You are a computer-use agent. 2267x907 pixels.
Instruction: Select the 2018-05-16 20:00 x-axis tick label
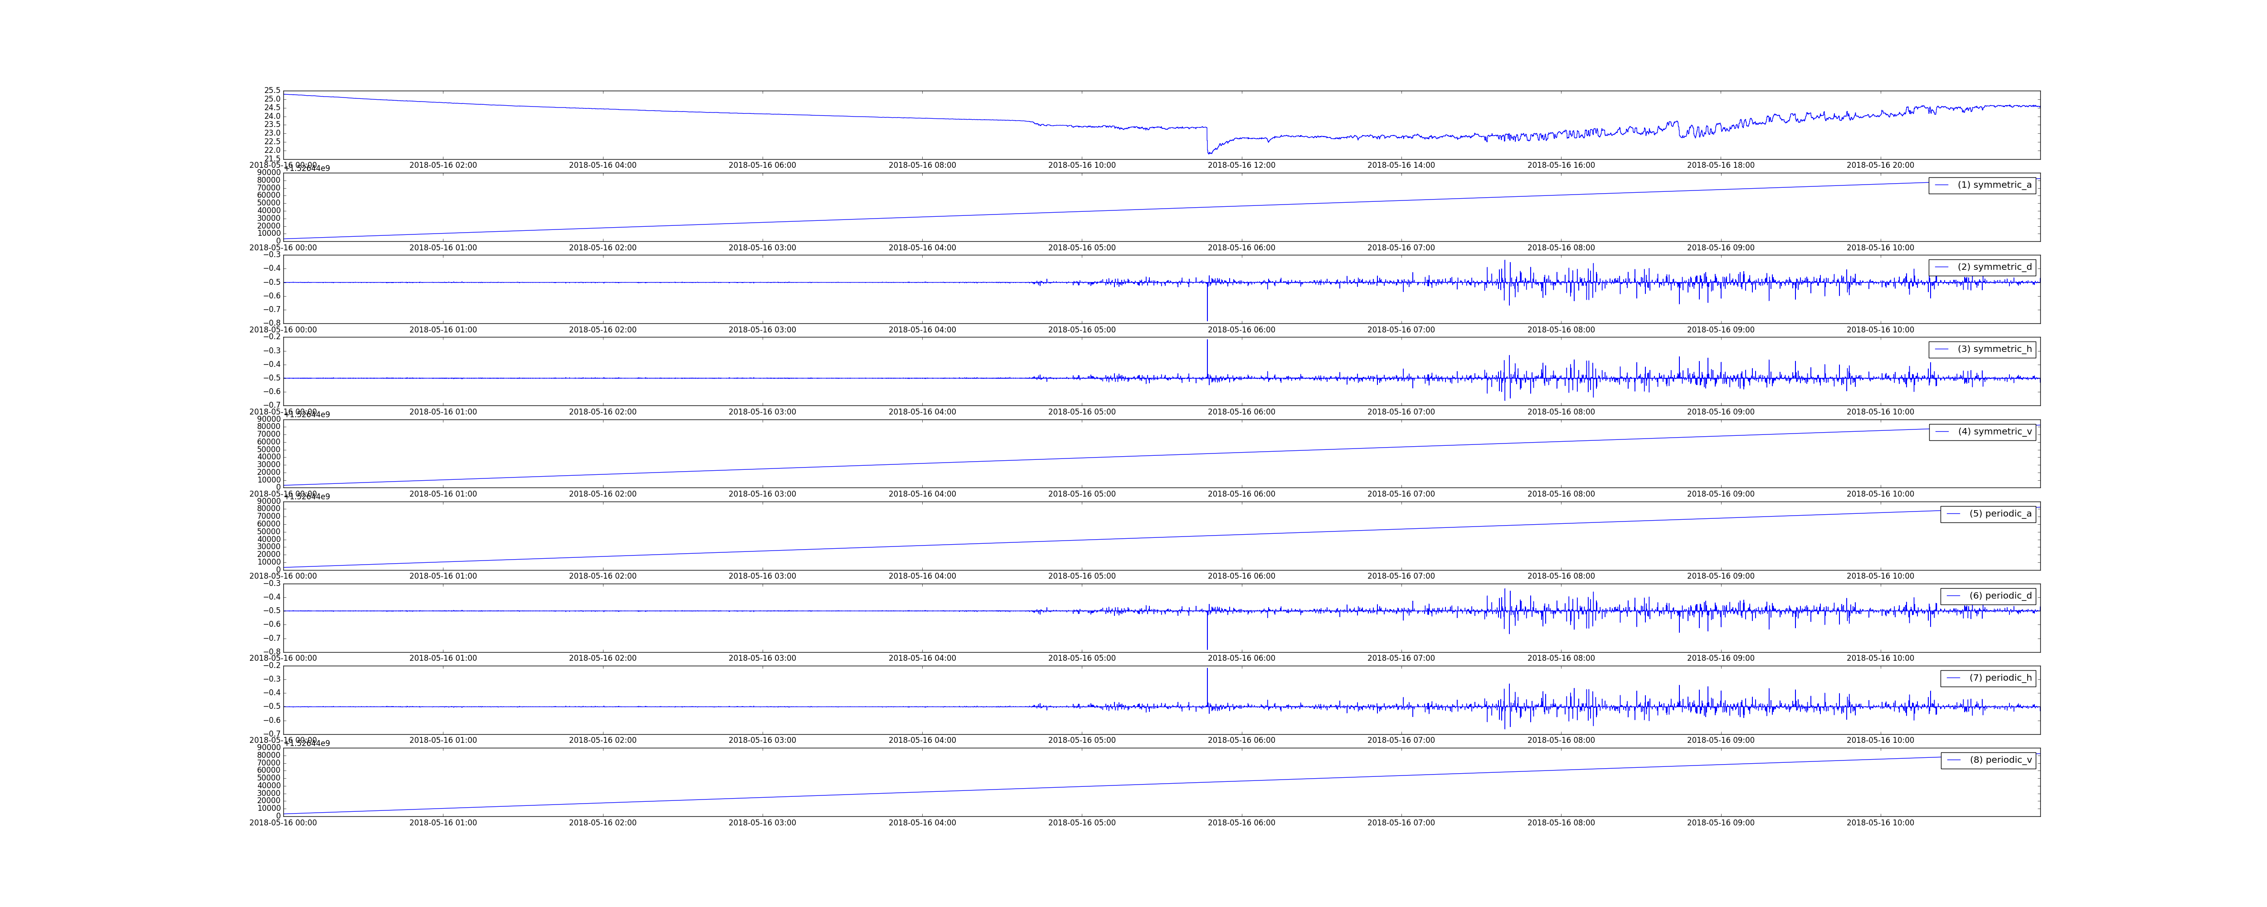coord(1880,166)
